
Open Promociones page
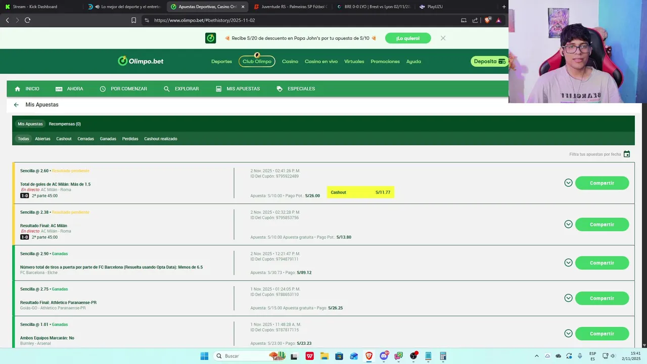(385, 61)
